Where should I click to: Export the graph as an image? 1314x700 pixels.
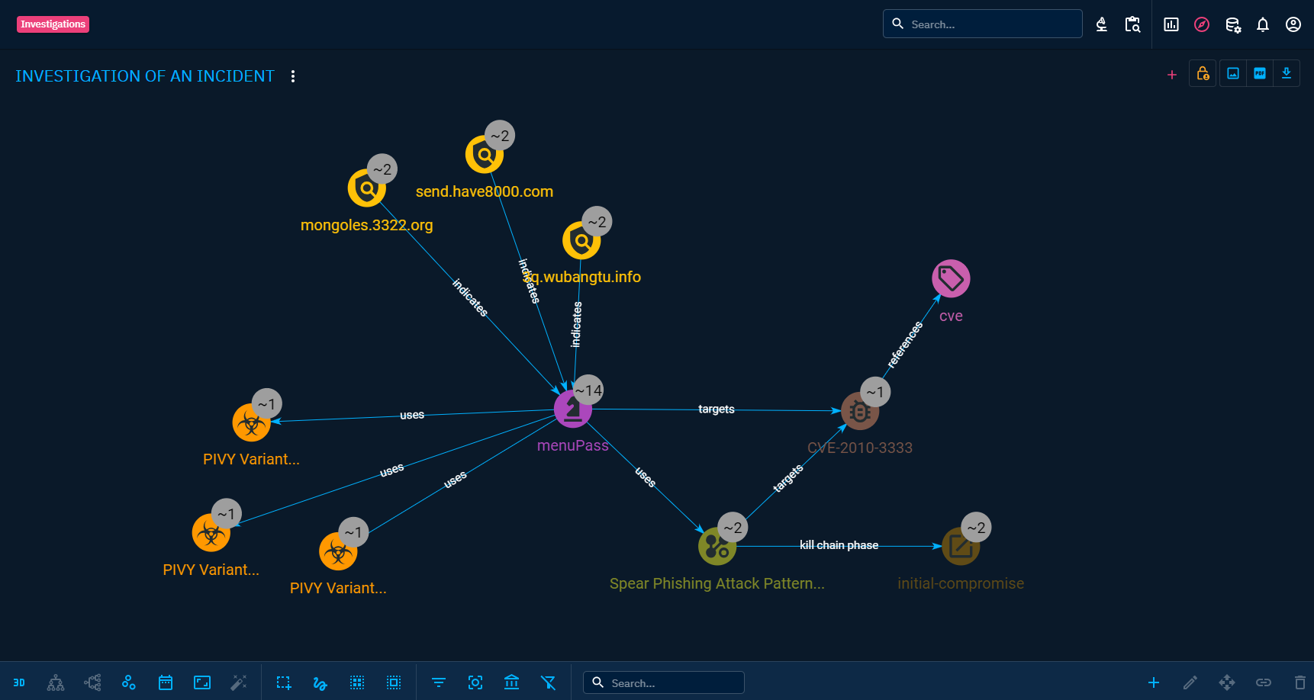pyautogui.click(x=1233, y=73)
